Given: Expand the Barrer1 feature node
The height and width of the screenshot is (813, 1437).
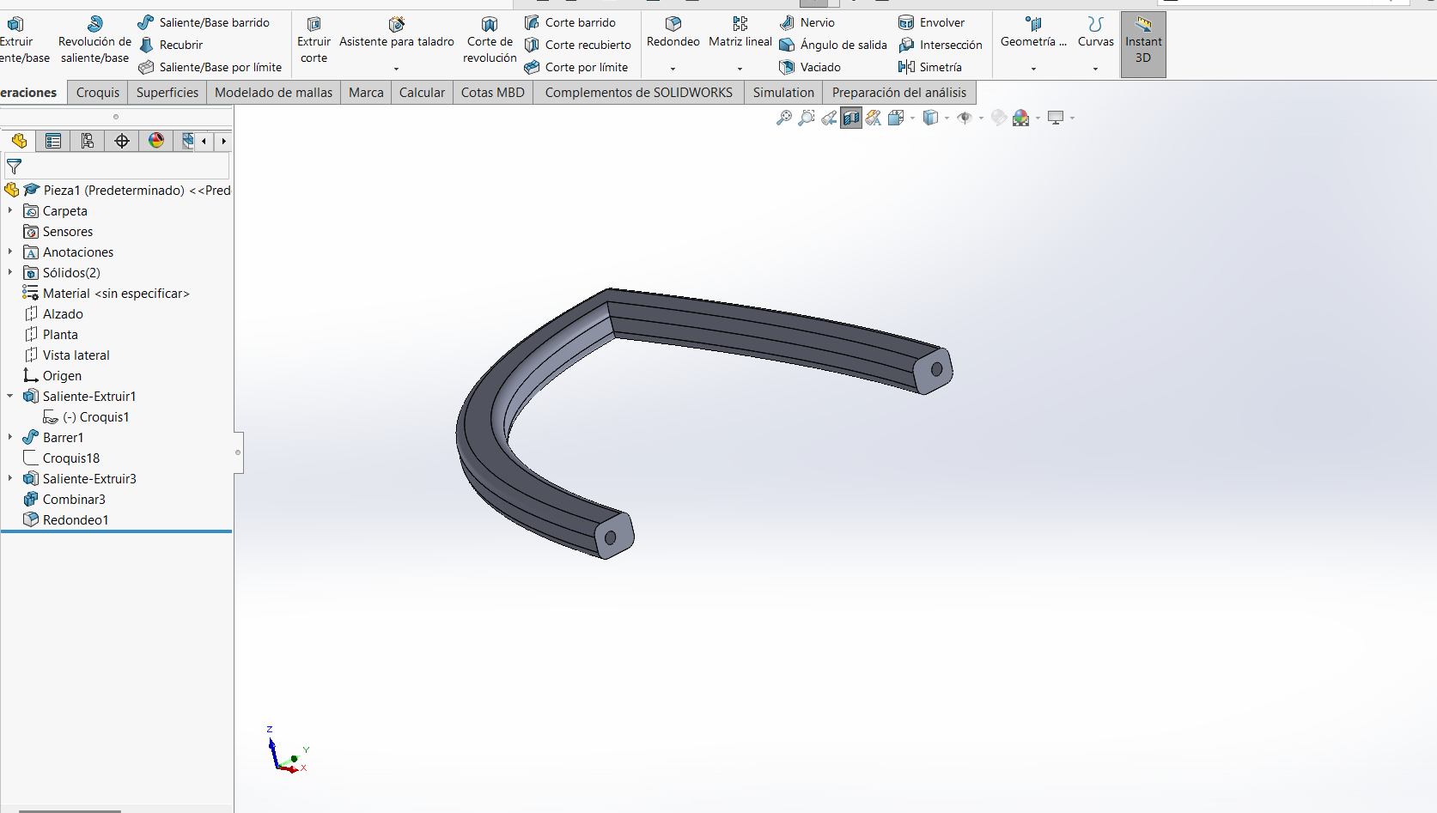Looking at the screenshot, I should pos(10,437).
